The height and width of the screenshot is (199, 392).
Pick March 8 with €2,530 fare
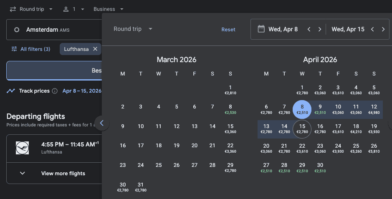pyautogui.click(x=230, y=109)
